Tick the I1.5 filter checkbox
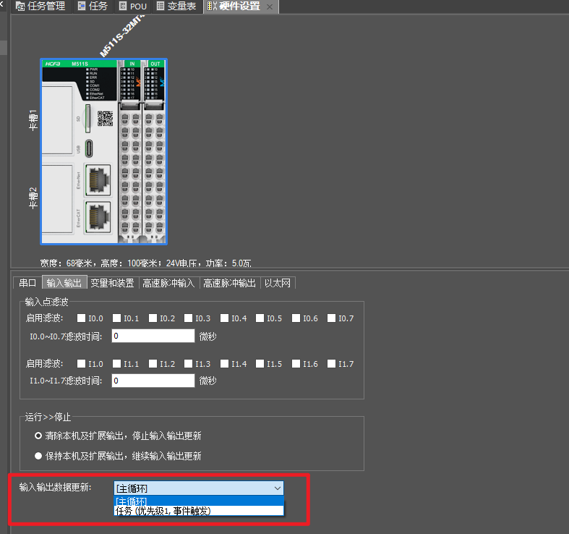Screen dimensions: 569x534 260,364
